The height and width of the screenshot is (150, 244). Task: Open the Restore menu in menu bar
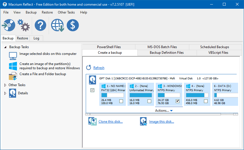point(47,12)
